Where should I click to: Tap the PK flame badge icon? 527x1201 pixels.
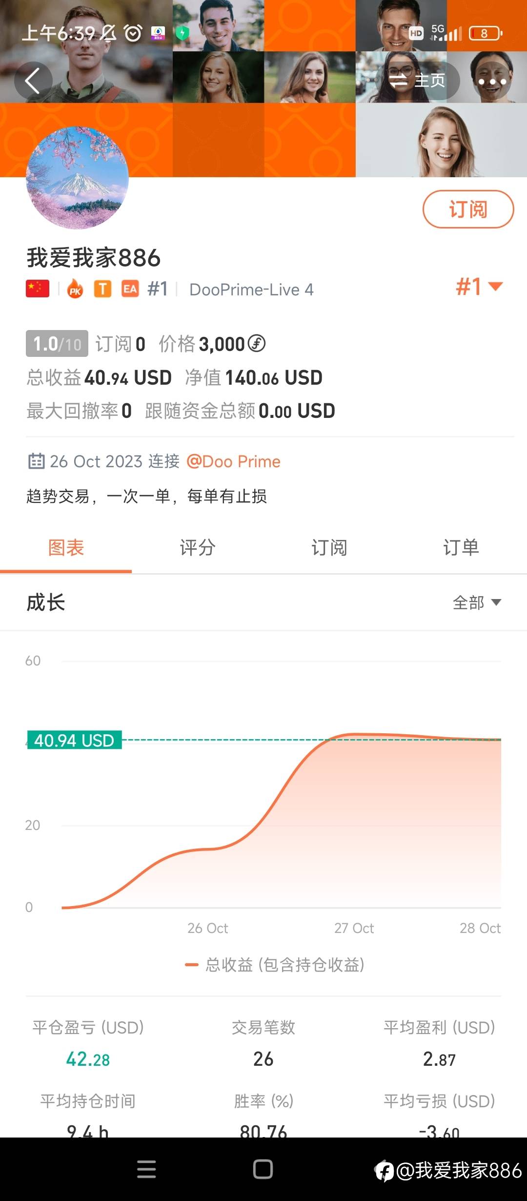pyautogui.click(x=75, y=289)
